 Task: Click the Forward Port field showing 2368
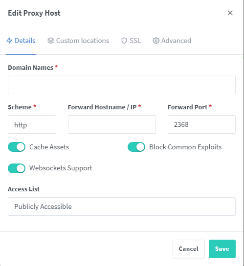pos(201,124)
